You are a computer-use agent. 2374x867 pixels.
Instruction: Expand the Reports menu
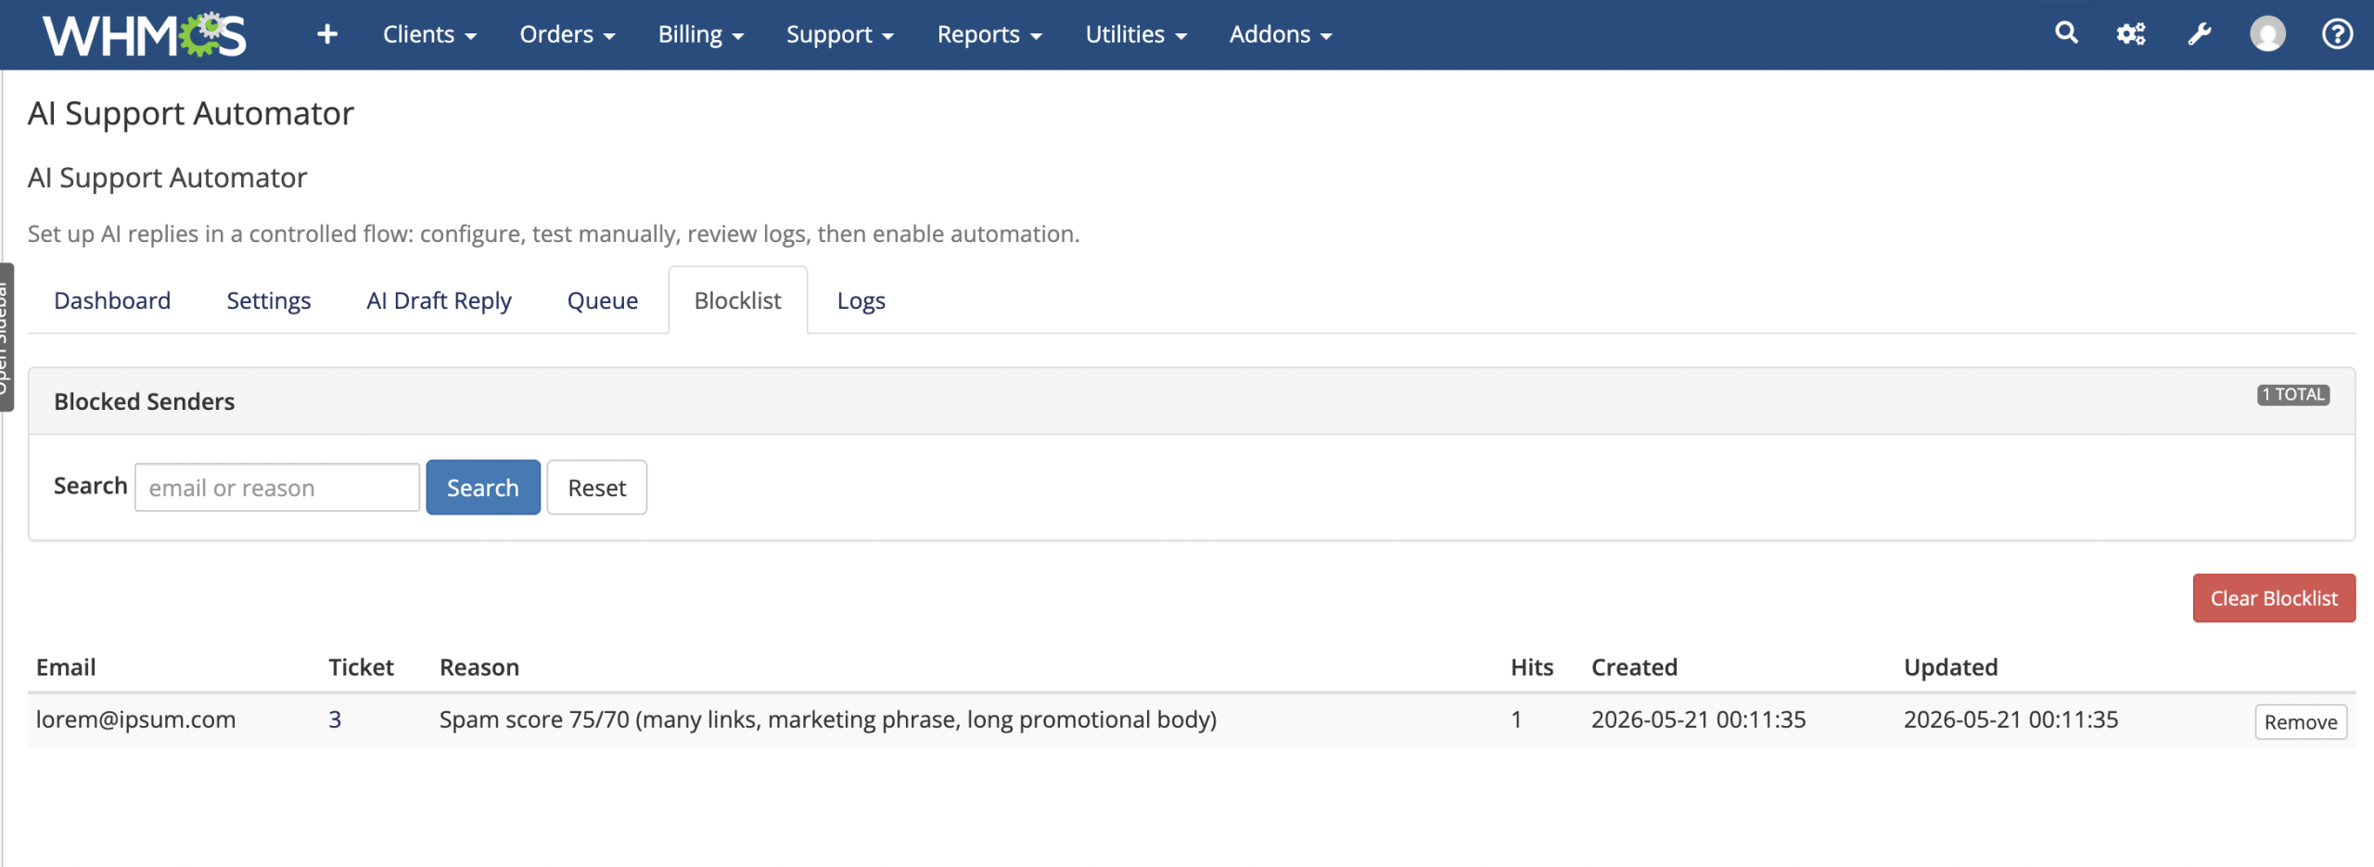click(x=989, y=34)
